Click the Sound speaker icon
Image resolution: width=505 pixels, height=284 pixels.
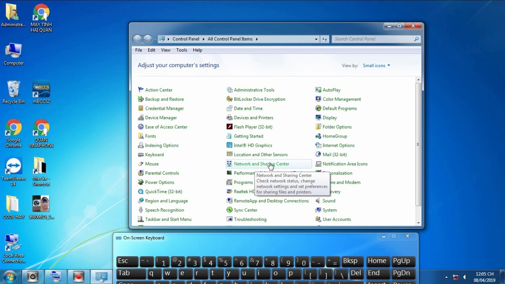point(318,201)
